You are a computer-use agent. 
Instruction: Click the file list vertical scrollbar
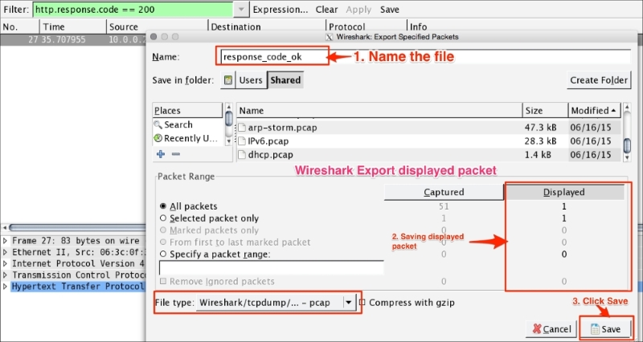point(627,132)
